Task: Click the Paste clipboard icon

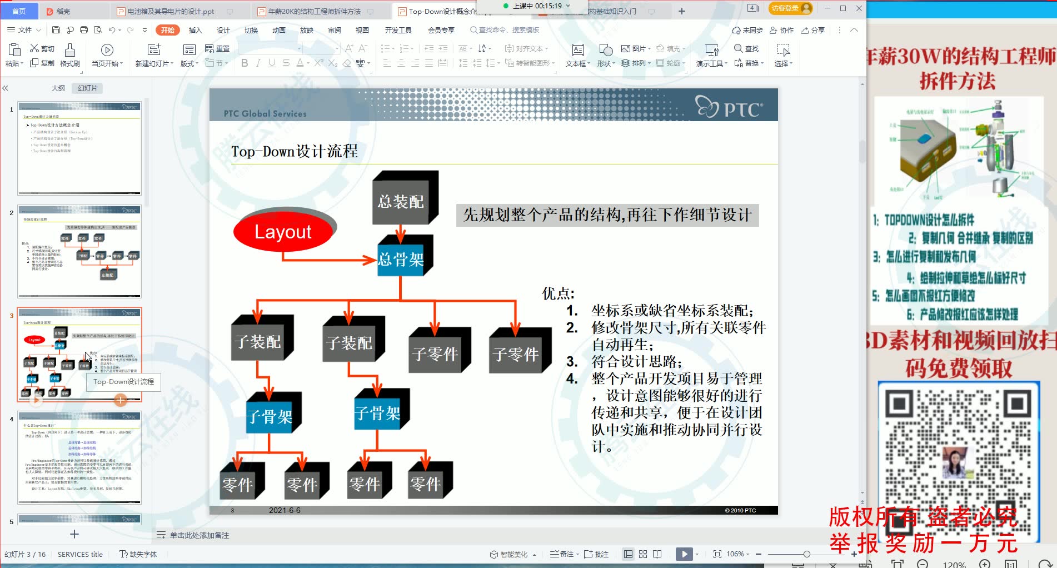Action: point(14,50)
